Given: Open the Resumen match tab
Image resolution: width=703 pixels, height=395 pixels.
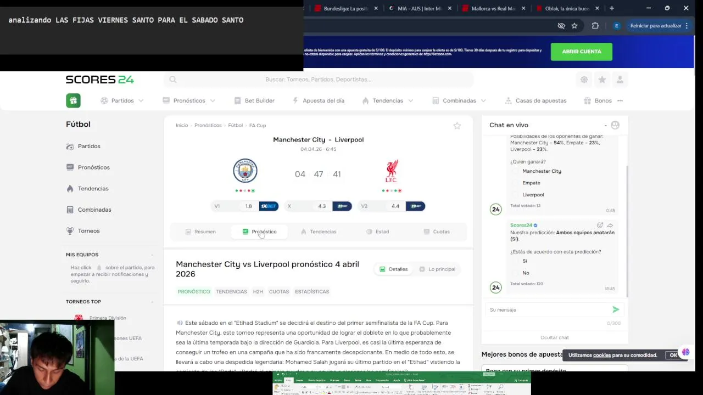Looking at the screenshot, I should pyautogui.click(x=200, y=232).
